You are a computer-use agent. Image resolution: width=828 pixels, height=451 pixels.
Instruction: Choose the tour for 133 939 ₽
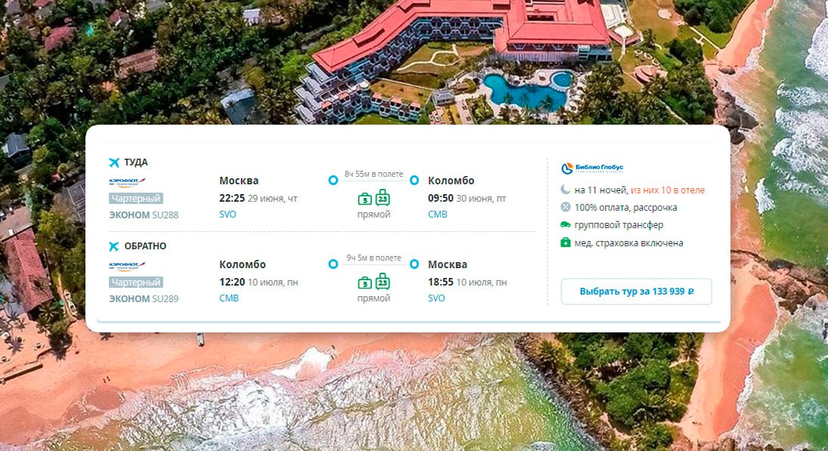[637, 292]
